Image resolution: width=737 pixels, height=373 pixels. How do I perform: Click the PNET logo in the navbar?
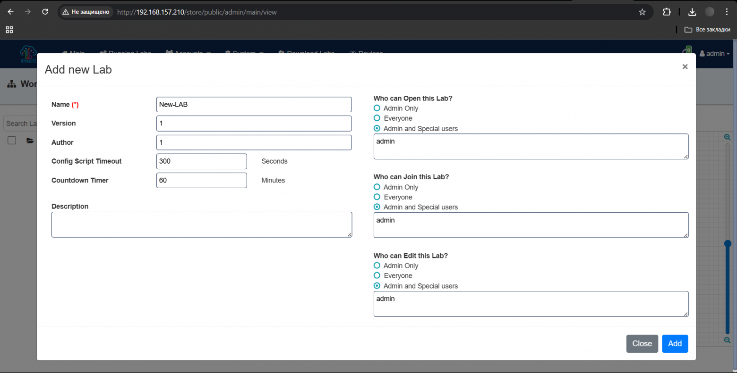(28, 53)
